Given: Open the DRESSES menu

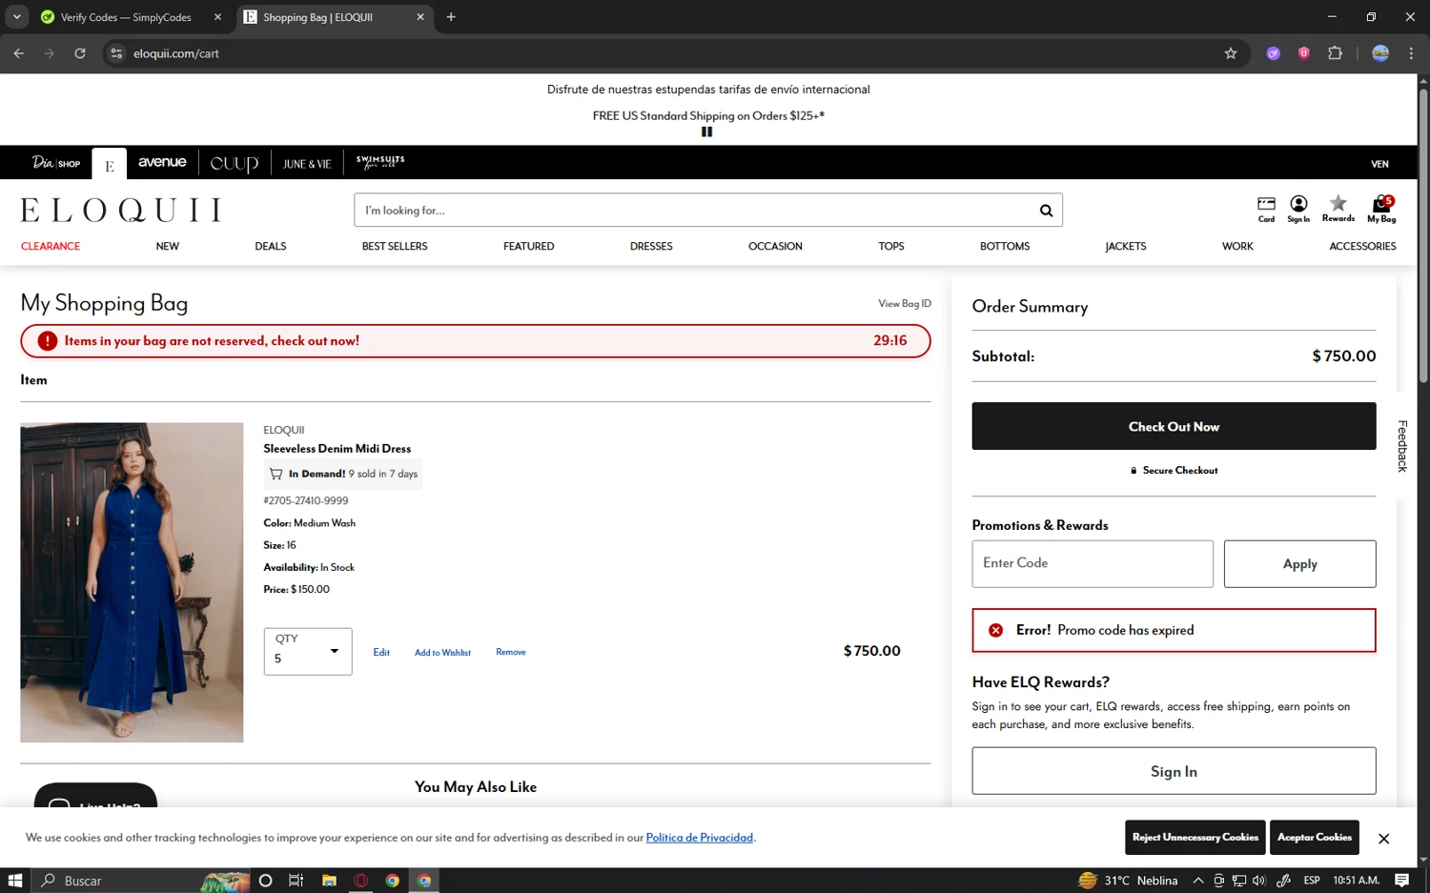Looking at the screenshot, I should coord(651,246).
